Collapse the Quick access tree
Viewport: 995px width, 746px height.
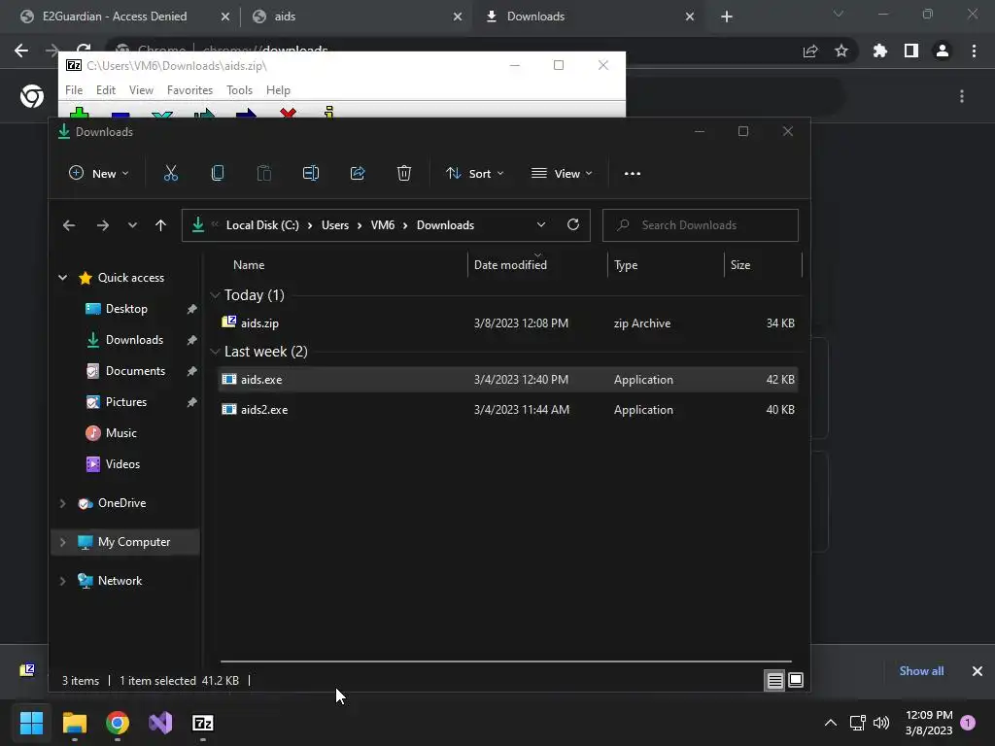pos(63,277)
